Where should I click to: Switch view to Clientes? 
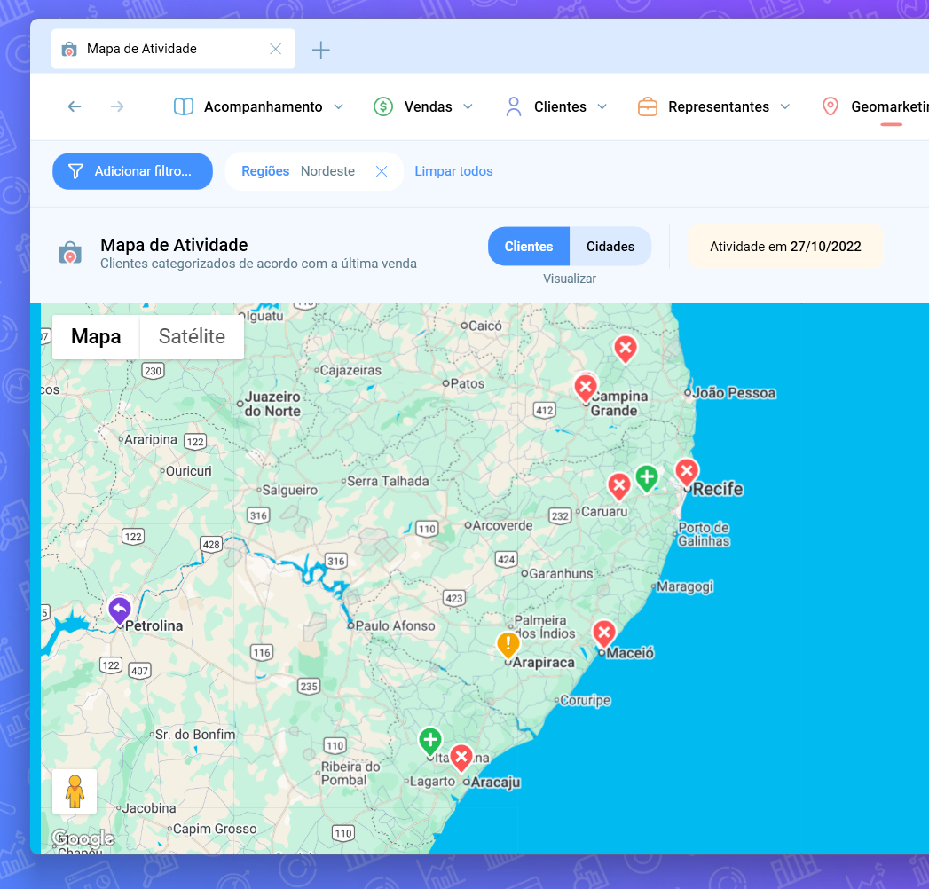pyautogui.click(x=529, y=247)
